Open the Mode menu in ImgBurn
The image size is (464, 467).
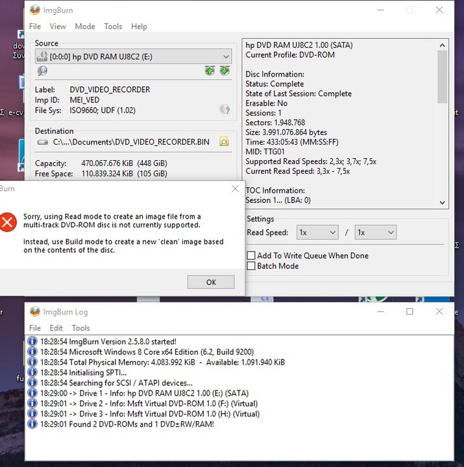pyautogui.click(x=85, y=27)
